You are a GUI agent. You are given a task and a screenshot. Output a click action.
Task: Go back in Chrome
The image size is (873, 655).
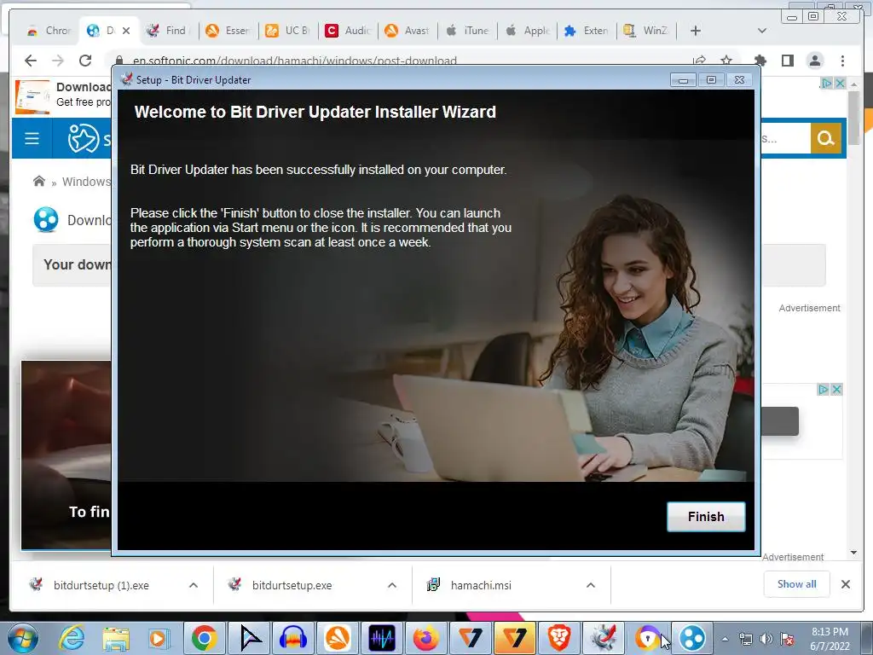pyautogui.click(x=31, y=61)
